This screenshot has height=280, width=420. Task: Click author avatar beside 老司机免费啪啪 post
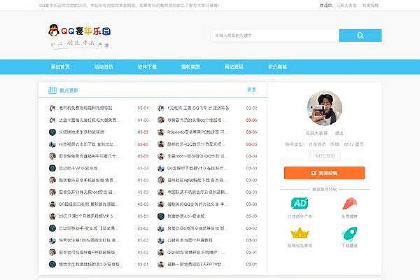(x=52, y=108)
